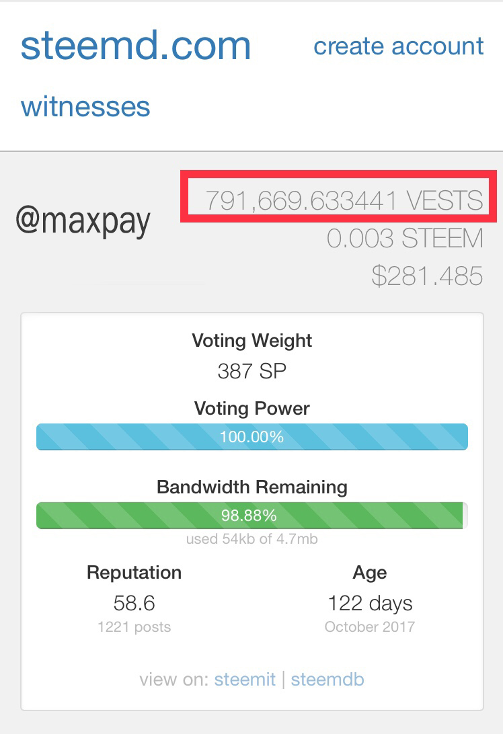Viewport: 503px width, 734px height.
Task: Click the 791,669.633441 VESTS balance
Action: click(x=344, y=200)
